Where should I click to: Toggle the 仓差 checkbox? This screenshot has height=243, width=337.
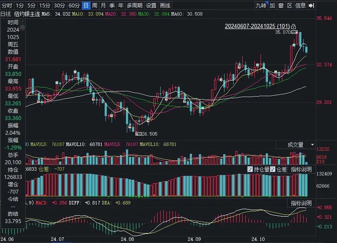[273, 169]
